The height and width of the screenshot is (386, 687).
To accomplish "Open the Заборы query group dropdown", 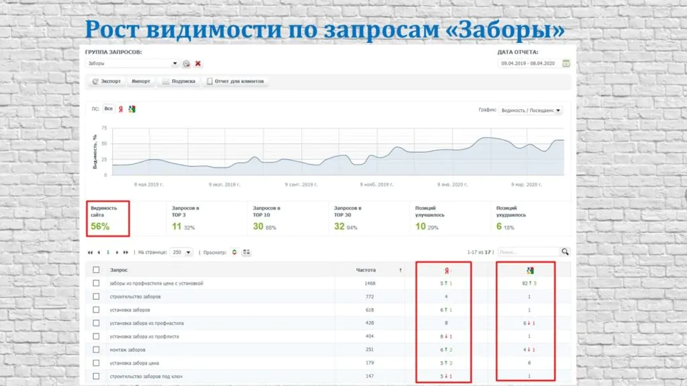I will 132,64.
